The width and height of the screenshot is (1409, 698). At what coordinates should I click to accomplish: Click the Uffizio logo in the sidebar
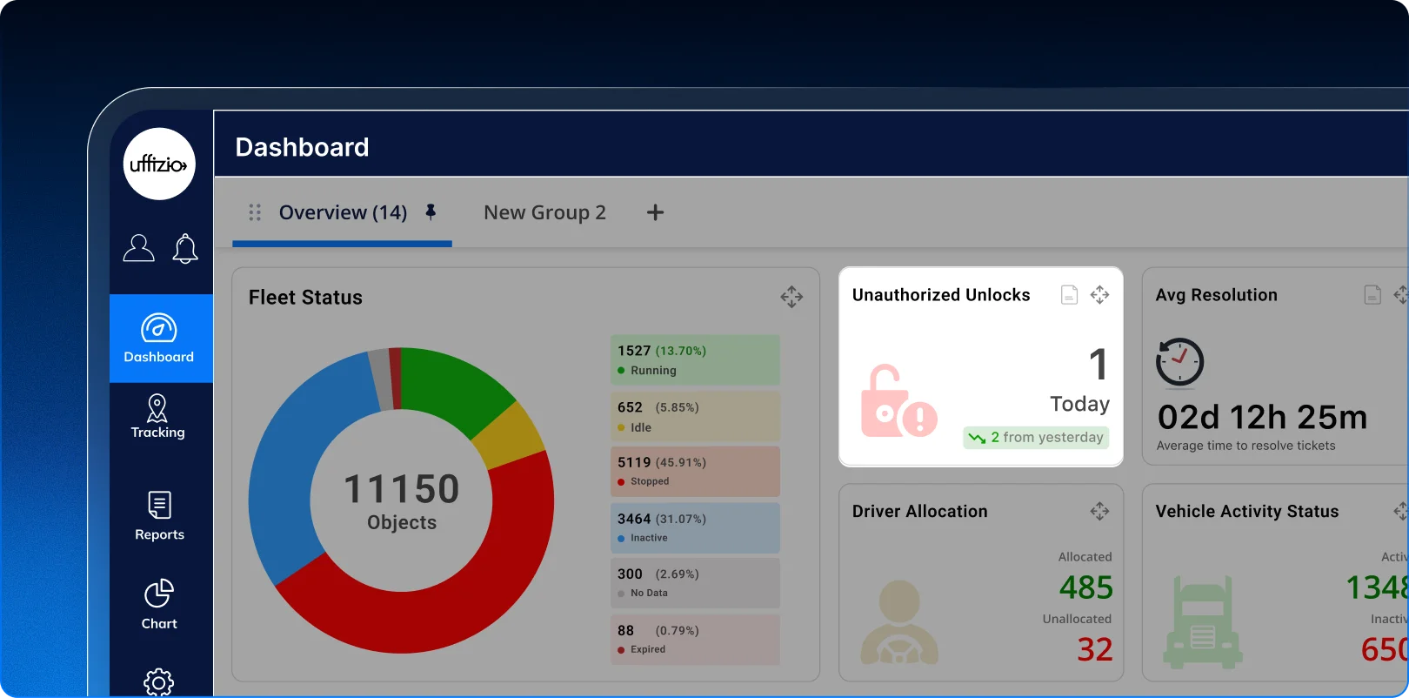click(159, 164)
